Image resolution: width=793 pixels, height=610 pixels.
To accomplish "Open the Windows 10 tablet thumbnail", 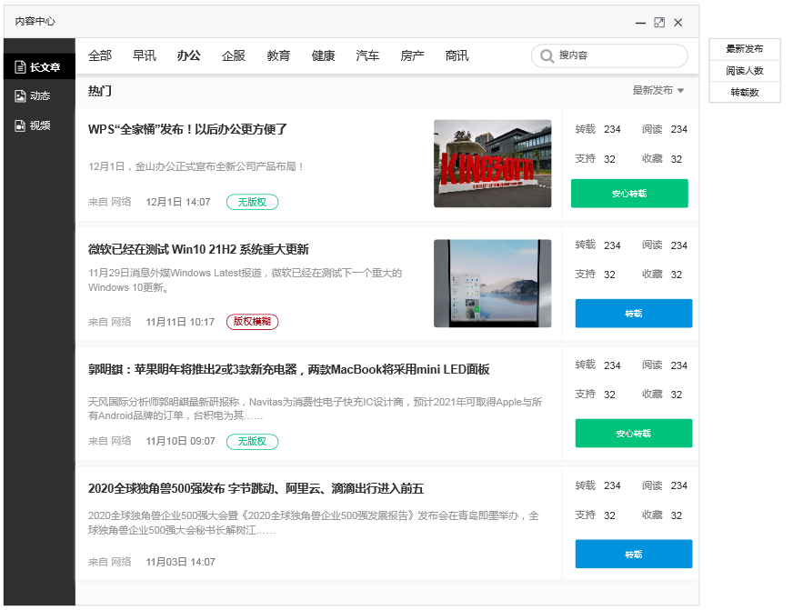I will coord(493,284).
